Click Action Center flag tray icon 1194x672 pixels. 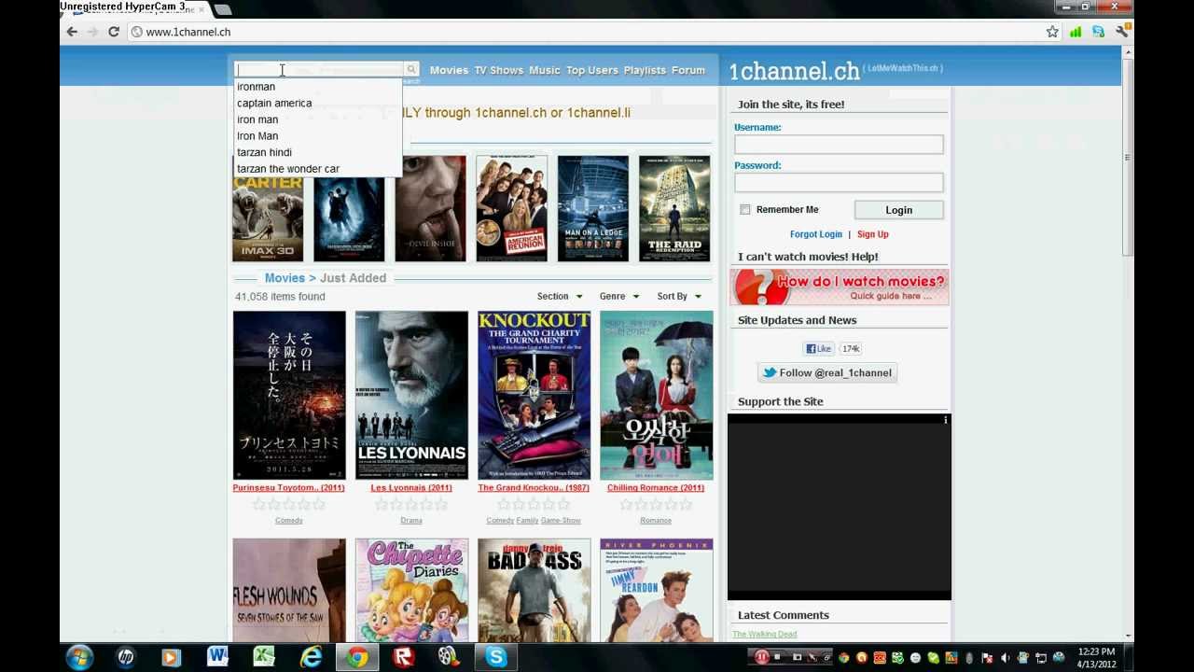987,658
